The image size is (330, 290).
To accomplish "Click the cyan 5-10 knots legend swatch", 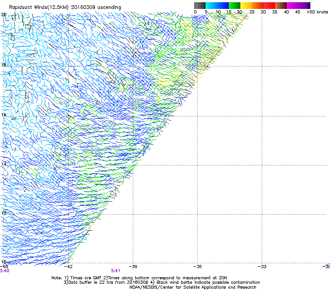I will click(x=211, y=5).
